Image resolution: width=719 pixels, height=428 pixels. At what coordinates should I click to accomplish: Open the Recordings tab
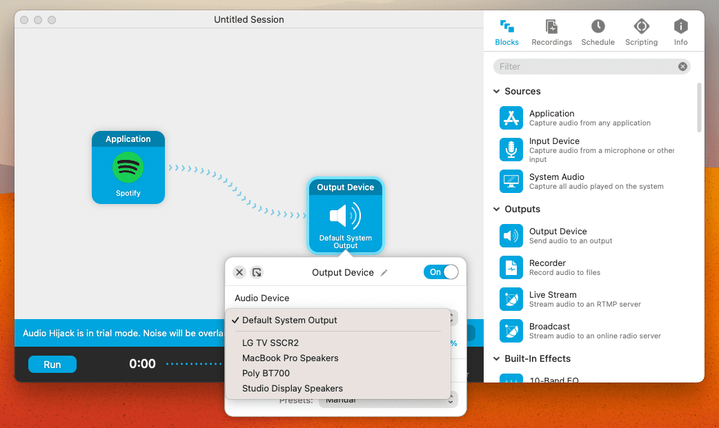(551, 32)
